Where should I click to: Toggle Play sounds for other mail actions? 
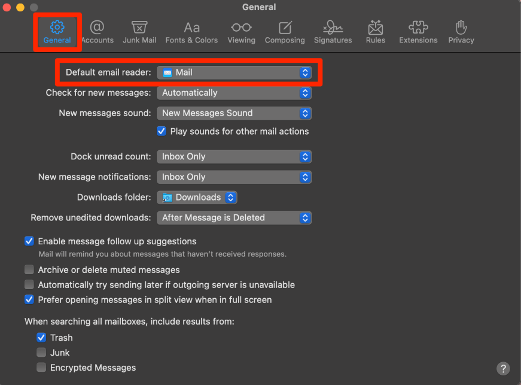tap(162, 131)
